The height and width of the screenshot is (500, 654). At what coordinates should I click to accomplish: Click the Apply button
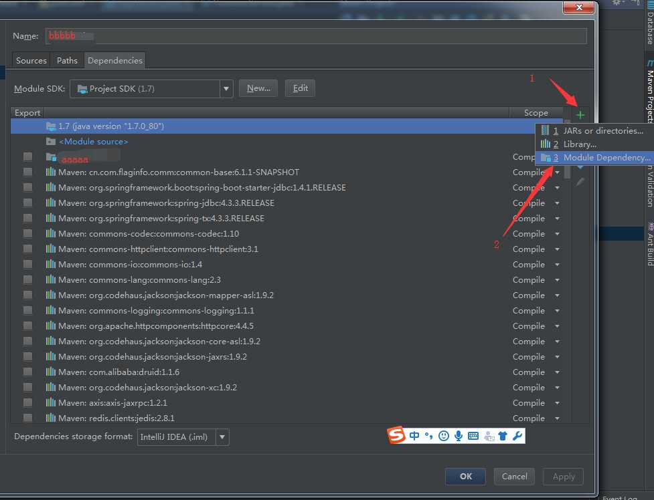pyautogui.click(x=564, y=476)
